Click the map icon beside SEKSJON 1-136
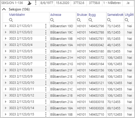135x118 pixels. pos(30,3)
